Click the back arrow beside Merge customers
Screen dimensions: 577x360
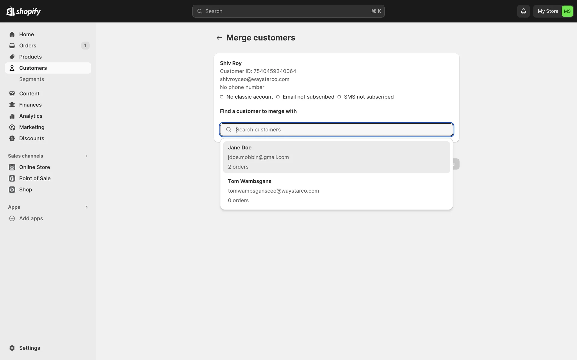[219, 37]
